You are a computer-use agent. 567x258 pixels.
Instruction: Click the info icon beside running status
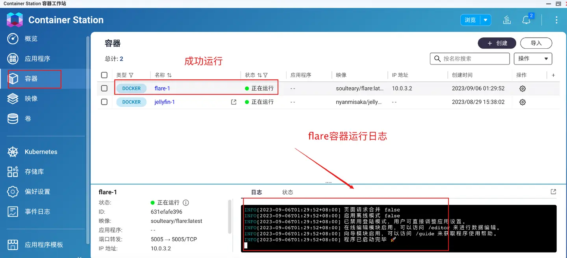pos(186,203)
